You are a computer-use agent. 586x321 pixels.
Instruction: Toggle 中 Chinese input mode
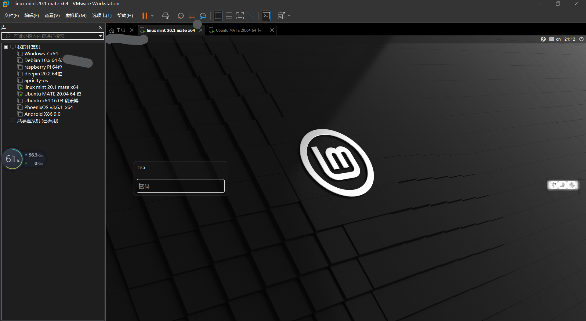(554, 185)
